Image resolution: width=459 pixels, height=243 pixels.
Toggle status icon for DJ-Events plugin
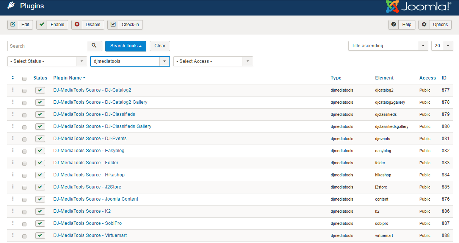(x=40, y=139)
